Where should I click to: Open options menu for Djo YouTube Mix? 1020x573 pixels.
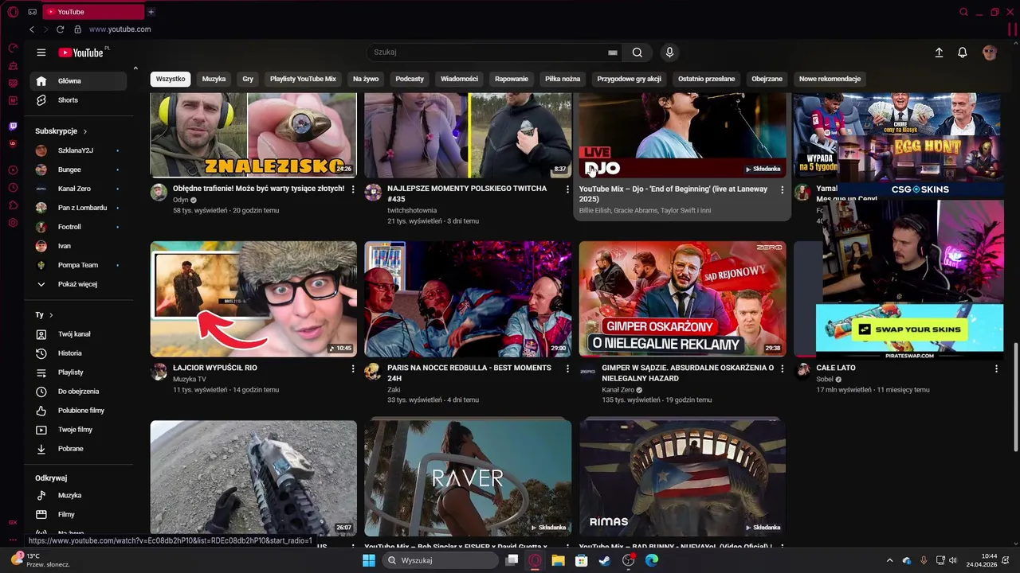(x=782, y=189)
